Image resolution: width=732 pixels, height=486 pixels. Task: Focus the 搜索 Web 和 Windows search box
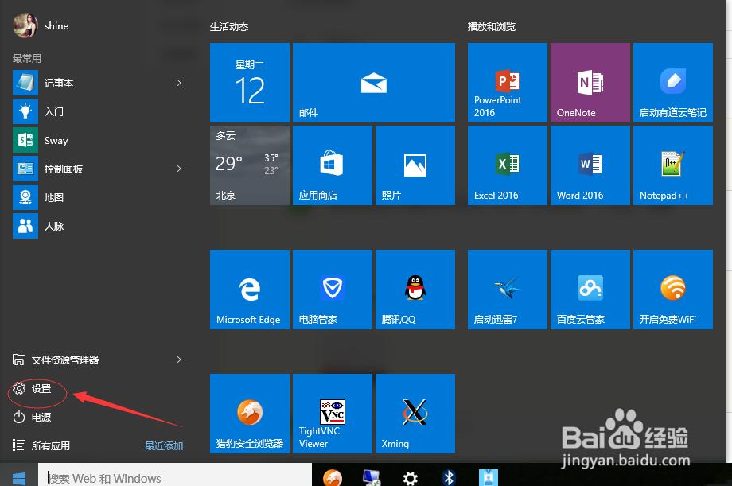point(174,476)
